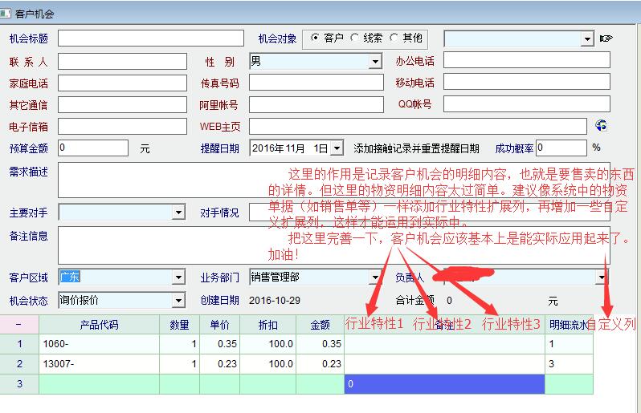The width and height of the screenshot is (641, 413).
Task: Expand the 主要对手 competitor dropdown
Action: click(178, 213)
